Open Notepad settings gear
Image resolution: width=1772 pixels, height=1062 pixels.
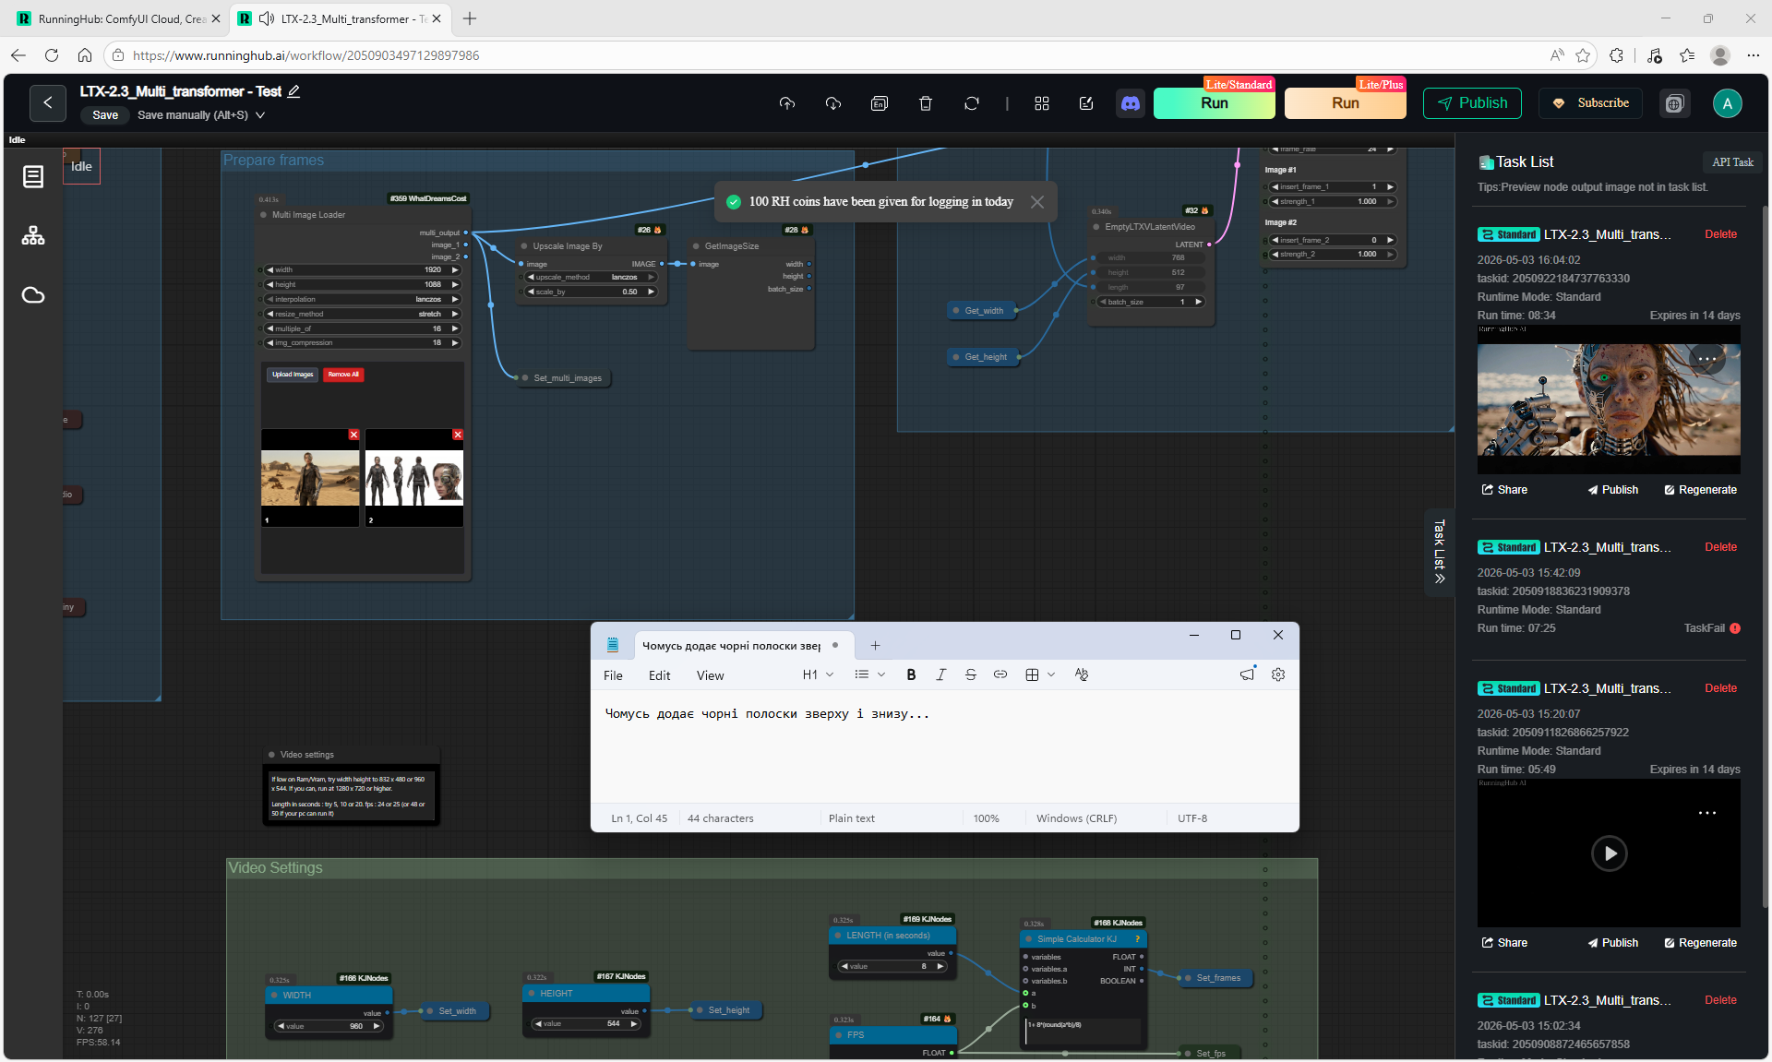tap(1277, 674)
